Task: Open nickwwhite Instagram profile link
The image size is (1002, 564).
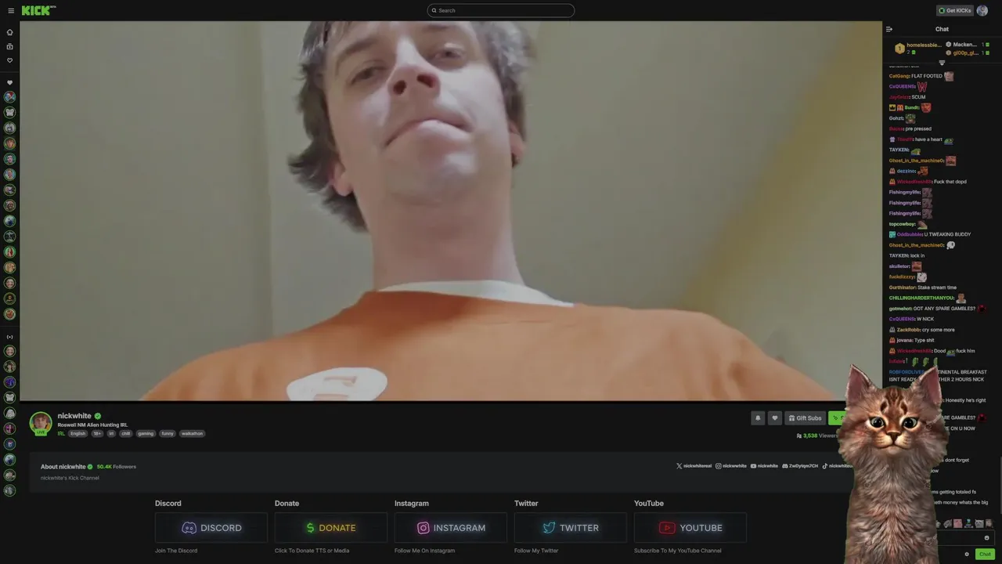Action: click(731, 466)
